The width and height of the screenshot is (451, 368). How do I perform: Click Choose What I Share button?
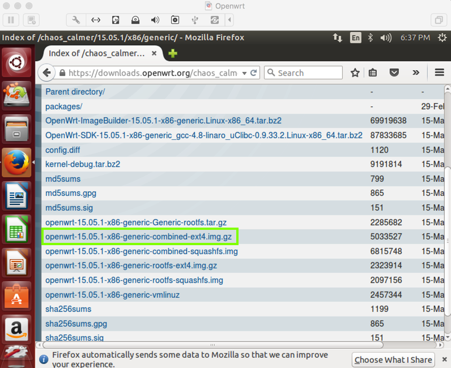pyautogui.click(x=393, y=360)
